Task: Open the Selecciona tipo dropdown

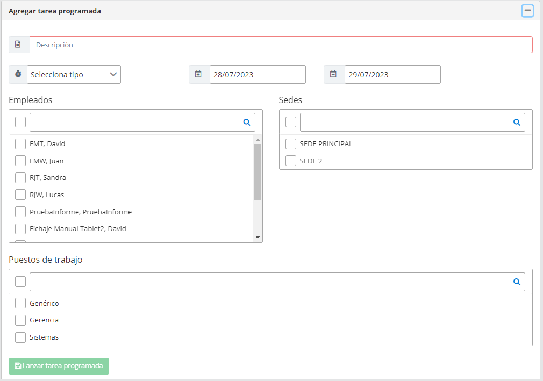Action: 74,75
